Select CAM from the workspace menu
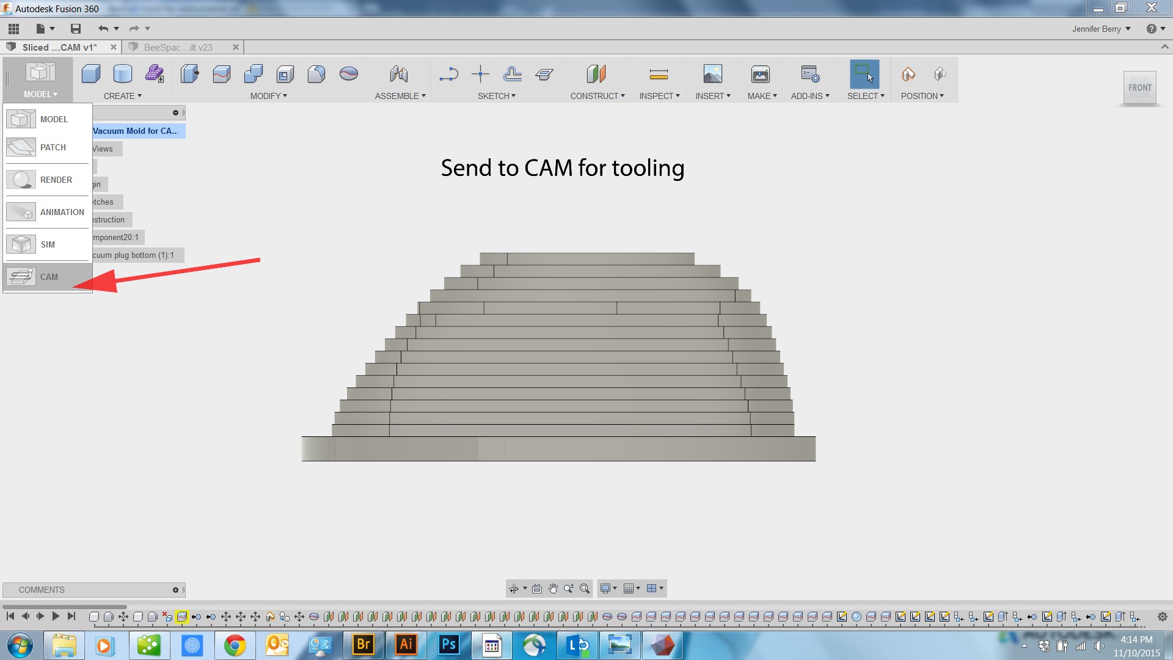This screenshot has height=660, width=1173. (x=48, y=277)
